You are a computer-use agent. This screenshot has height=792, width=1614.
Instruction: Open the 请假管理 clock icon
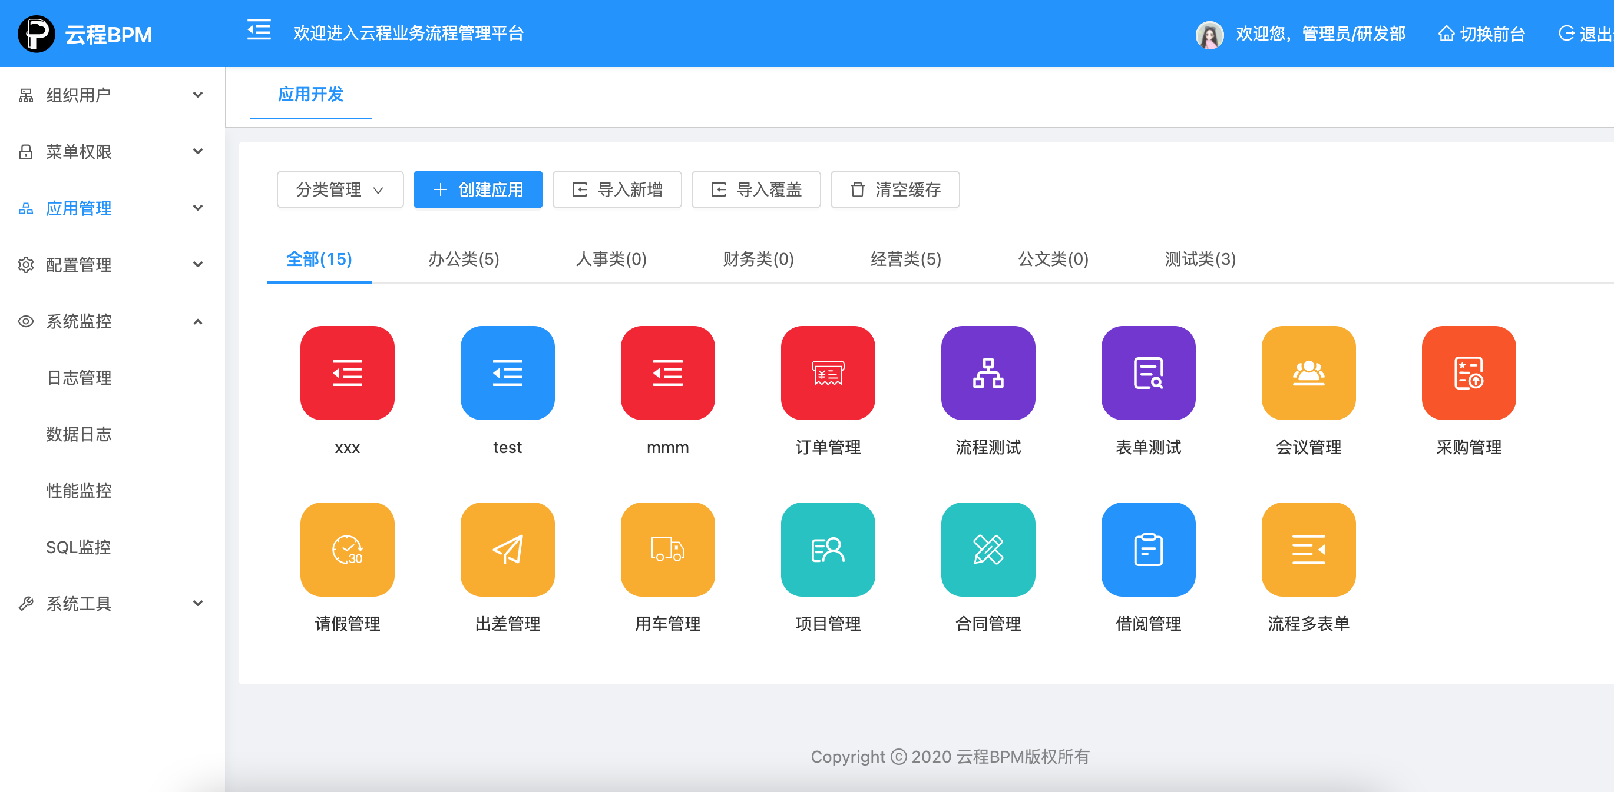click(347, 549)
